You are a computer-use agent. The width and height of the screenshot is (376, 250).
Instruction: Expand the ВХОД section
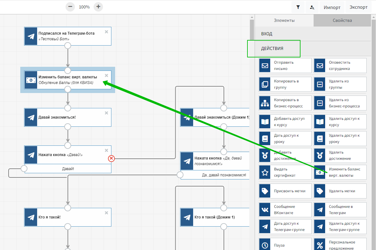coord(313,34)
